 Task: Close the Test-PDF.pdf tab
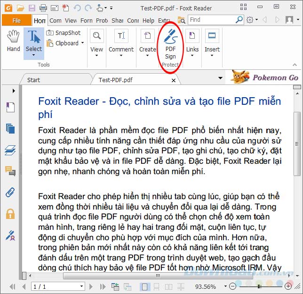(x=174, y=80)
